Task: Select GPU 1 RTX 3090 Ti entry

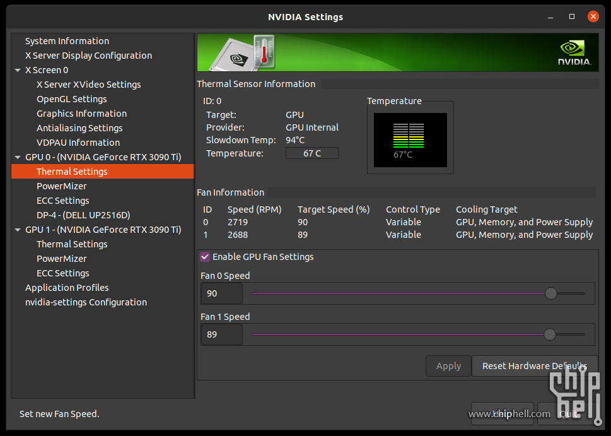Action: click(103, 230)
